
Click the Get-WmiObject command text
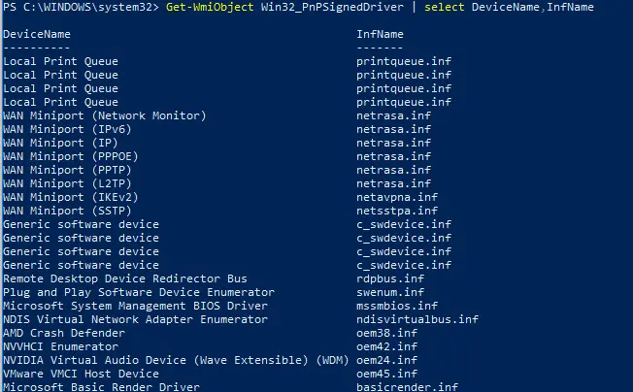[x=210, y=7]
